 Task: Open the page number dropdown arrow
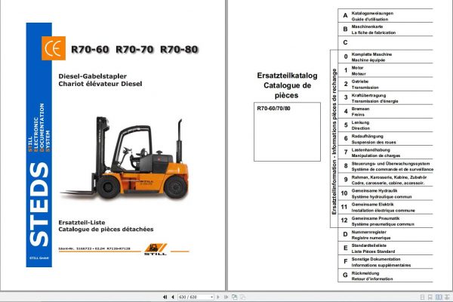click(x=211, y=297)
